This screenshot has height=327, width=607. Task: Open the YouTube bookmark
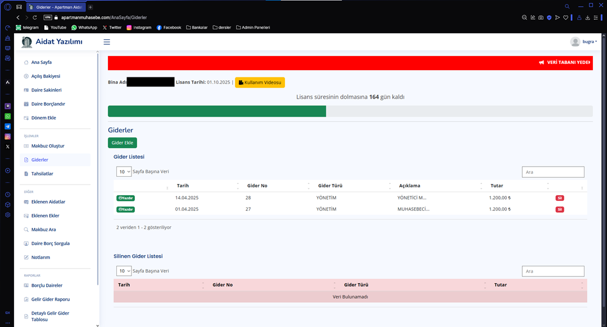click(x=55, y=27)
